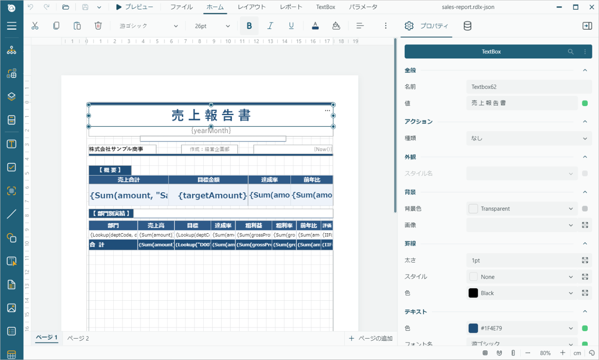Click the Redo arrow icon
The height and width of the screenshot is (360, 599).
[x=46, y=7]
